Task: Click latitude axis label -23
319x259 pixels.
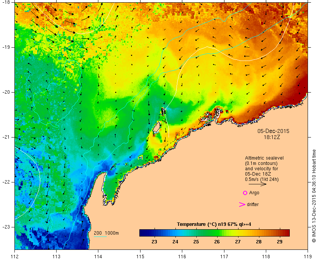Action: [x=6, y=227]
